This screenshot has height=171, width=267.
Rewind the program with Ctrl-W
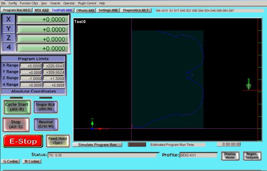tap(46, 124)
